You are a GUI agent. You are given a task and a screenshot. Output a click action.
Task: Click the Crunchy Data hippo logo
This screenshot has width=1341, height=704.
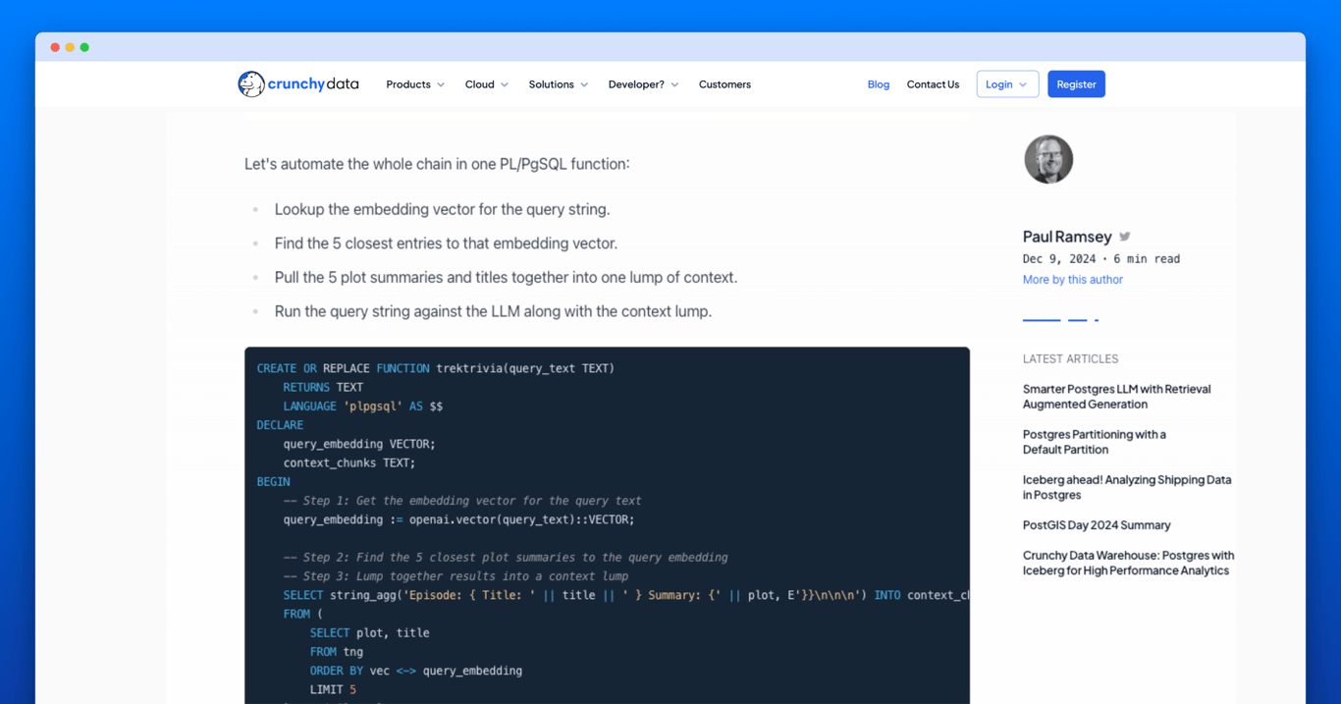pyautogui.click(x=251, y=84)
